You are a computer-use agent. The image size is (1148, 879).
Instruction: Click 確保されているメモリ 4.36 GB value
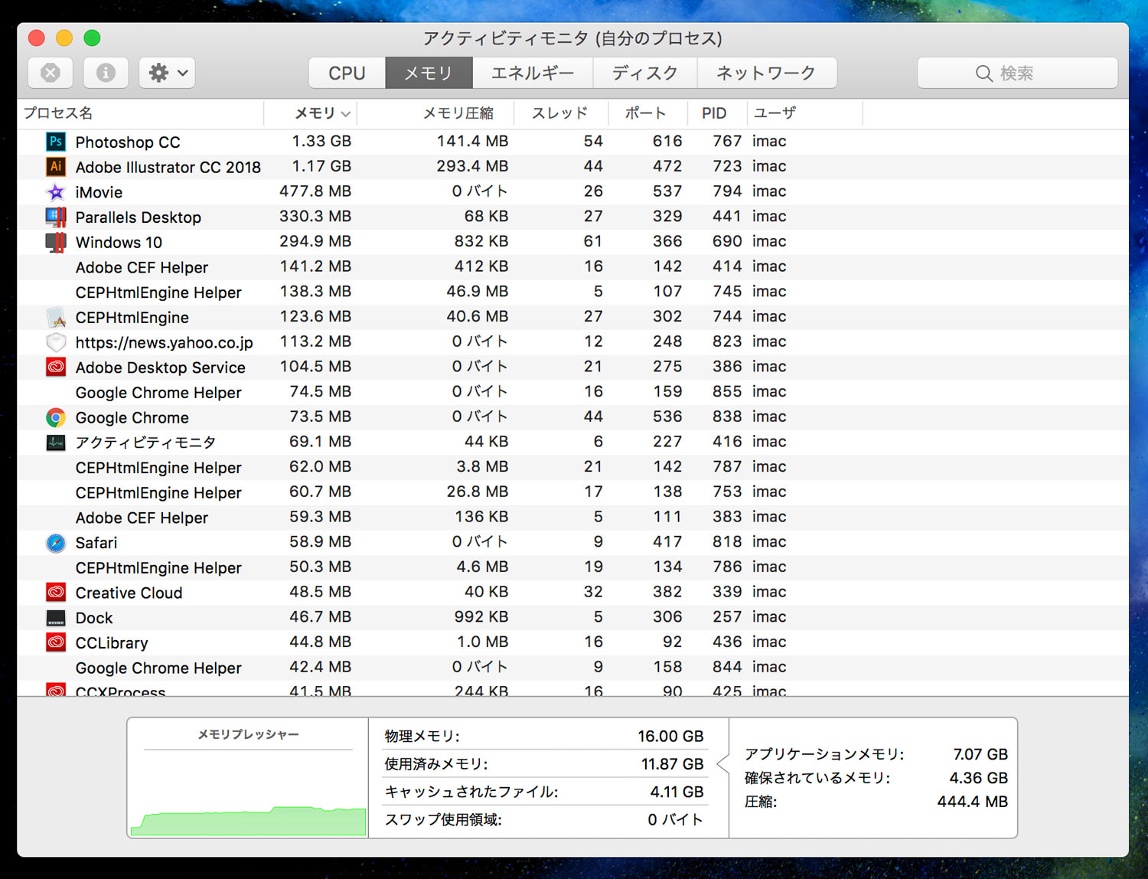point(979,778)
